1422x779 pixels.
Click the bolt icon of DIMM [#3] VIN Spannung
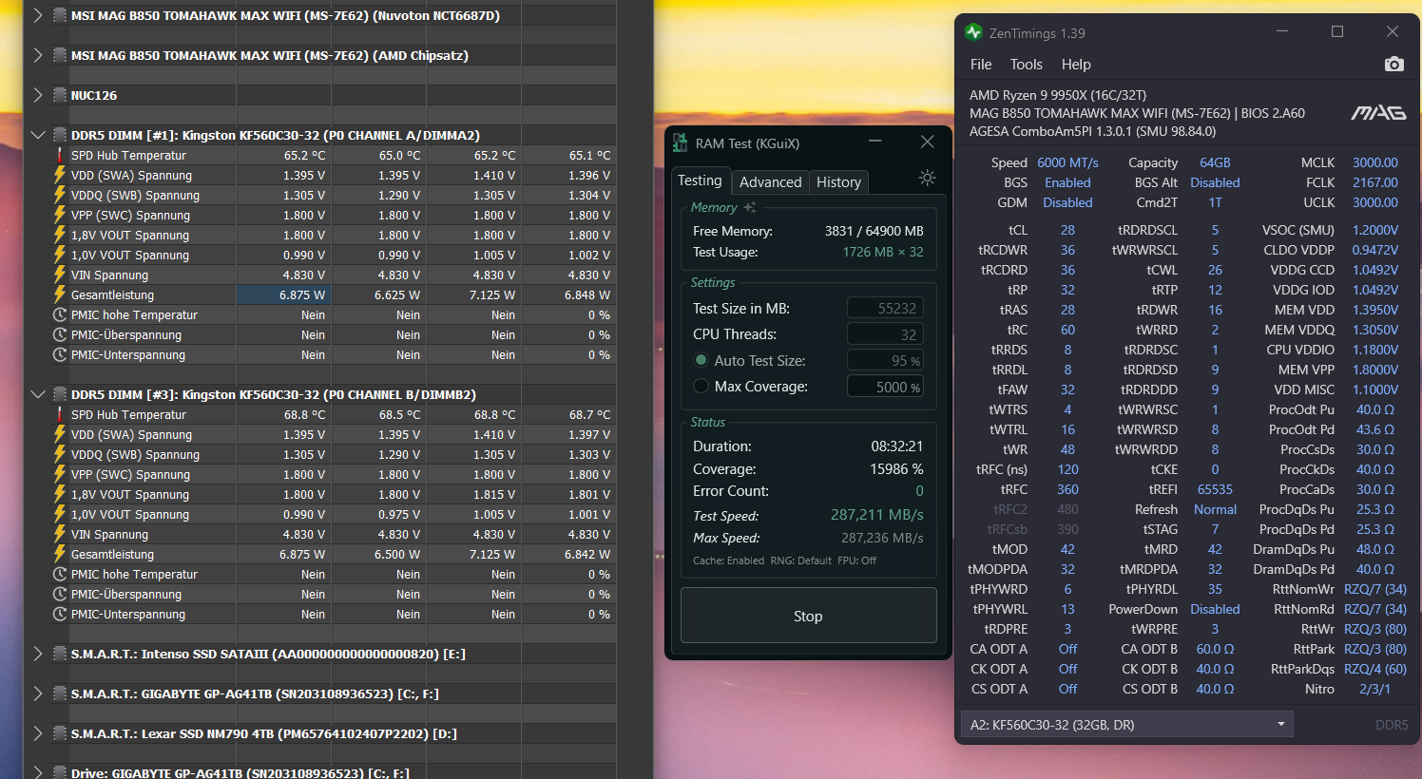pos(59,534)
